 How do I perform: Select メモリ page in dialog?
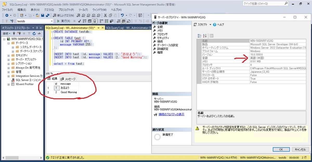(x=160, y=30)
